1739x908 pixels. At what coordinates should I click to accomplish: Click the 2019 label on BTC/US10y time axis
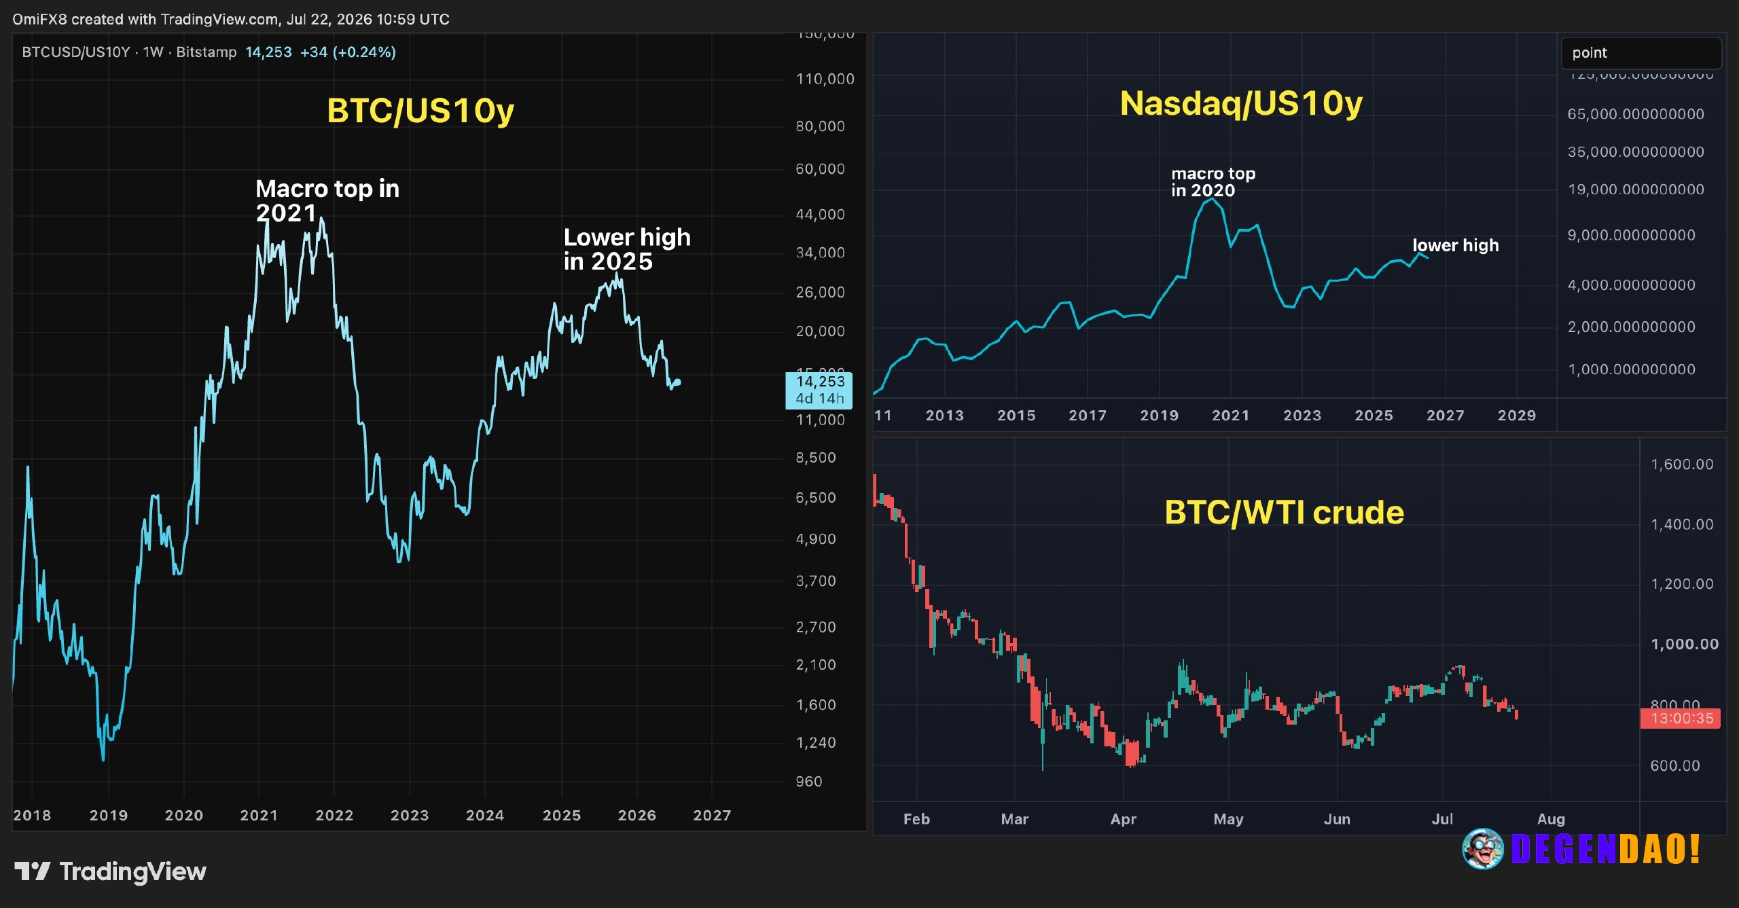click(x=109, y=816)
